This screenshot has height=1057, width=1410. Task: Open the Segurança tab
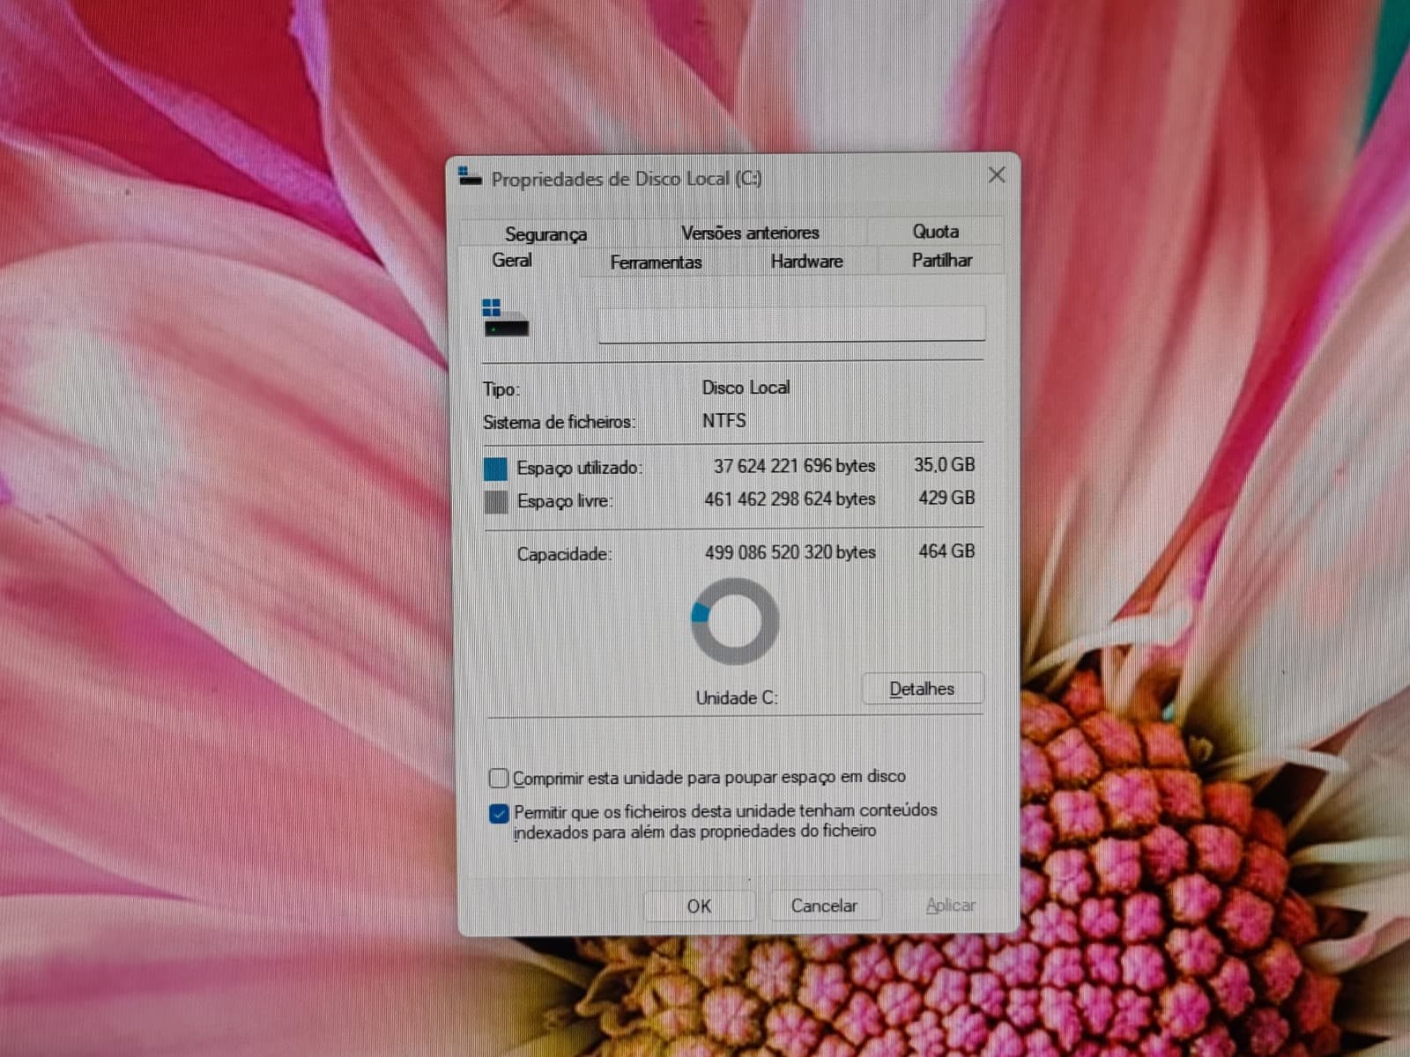point(545,233)
